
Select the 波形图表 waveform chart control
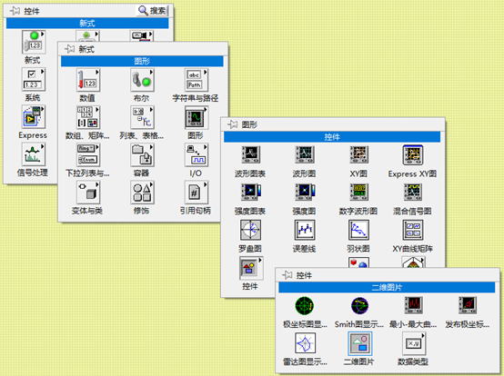251,155
